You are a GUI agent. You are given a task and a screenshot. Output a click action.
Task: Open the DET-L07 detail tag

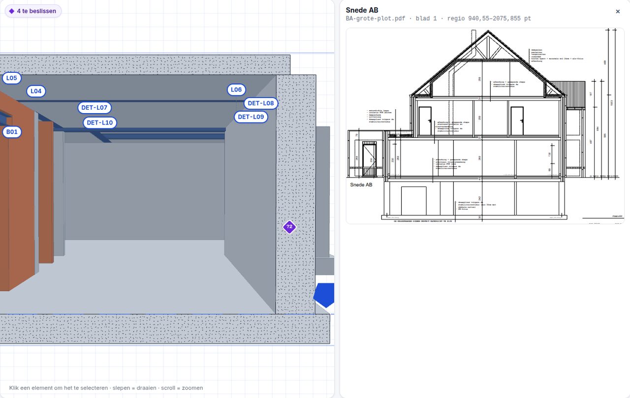click(x=94, y=107)
